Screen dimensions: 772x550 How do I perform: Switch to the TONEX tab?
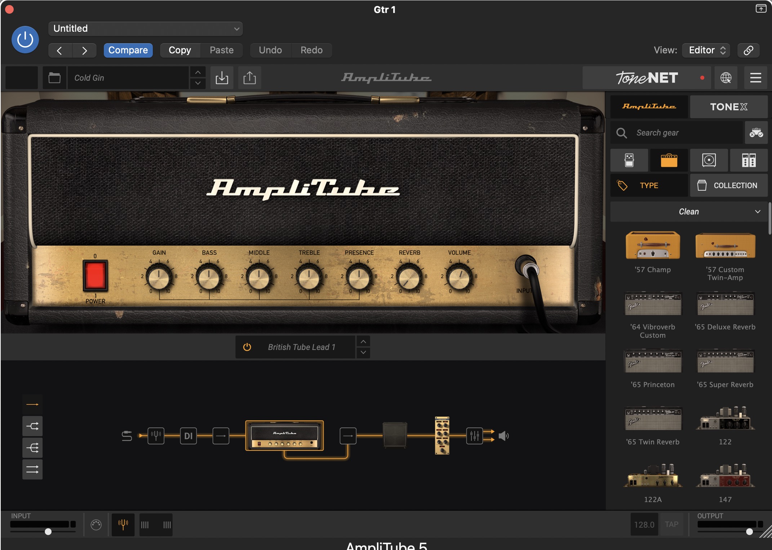pyautogui.click(x=728, y=107)
